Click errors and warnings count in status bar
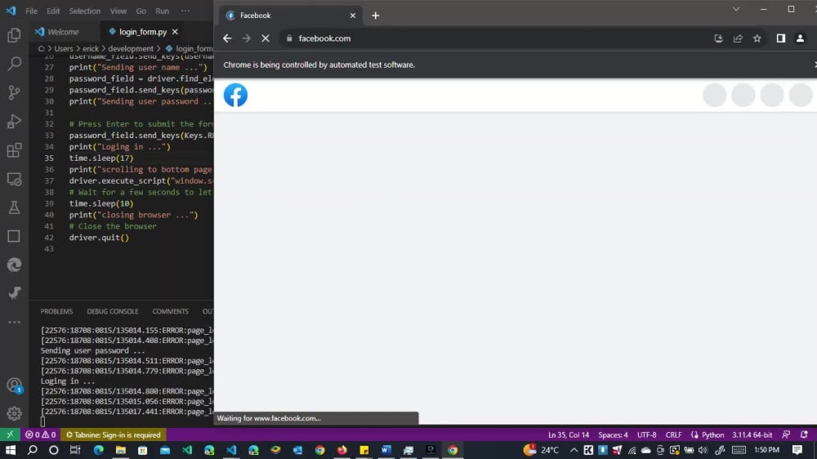Viewport: 817px width, 459px height. click(x=41, y=434)
